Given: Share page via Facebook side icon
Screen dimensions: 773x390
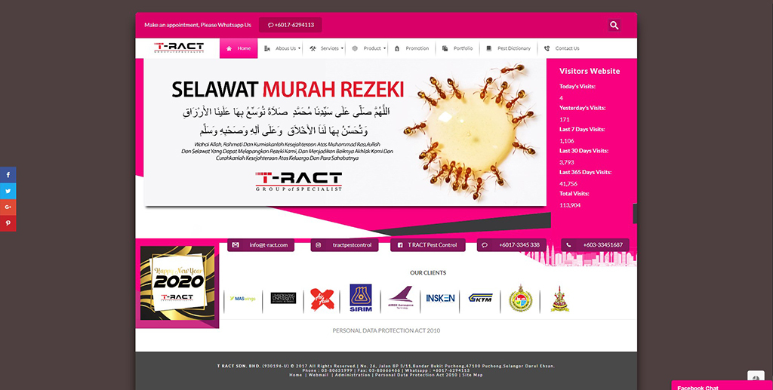Looking at the screenshot, I should [8, 174].
